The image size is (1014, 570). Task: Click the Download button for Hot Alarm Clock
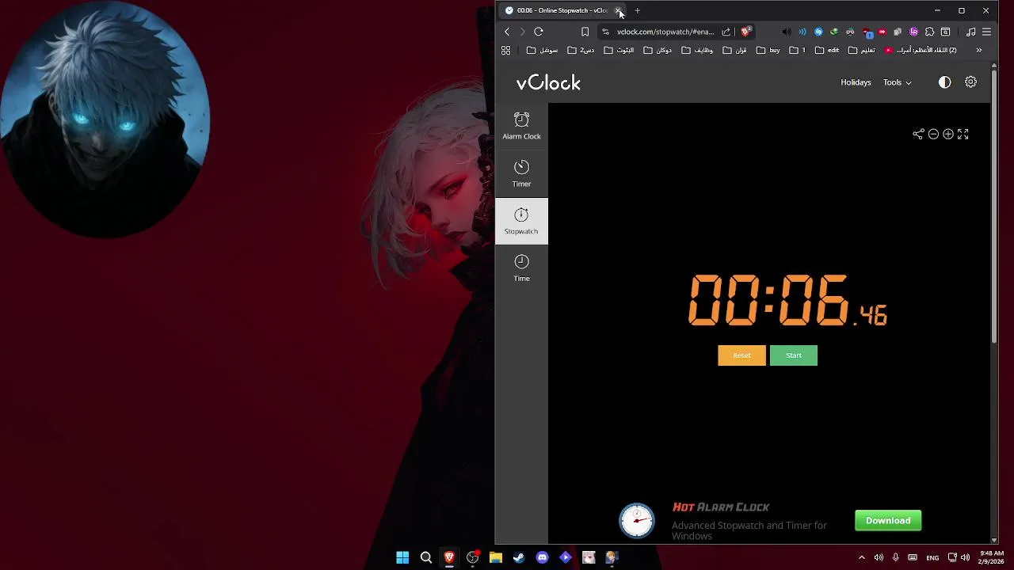click(x=888, y=520)
